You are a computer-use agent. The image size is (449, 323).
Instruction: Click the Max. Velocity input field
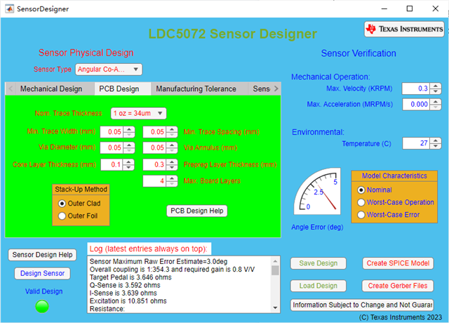pyautogui.click(x=416, y=88)
